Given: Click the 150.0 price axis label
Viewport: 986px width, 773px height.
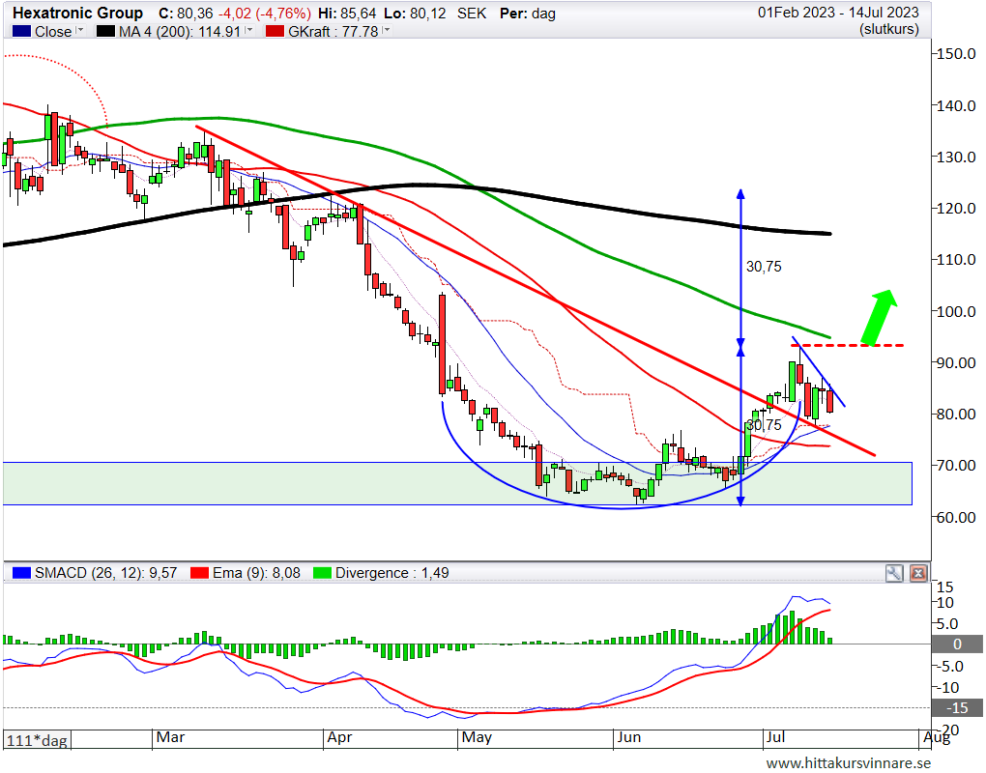Looking at the screenshot, I should [x=956, y=54].
